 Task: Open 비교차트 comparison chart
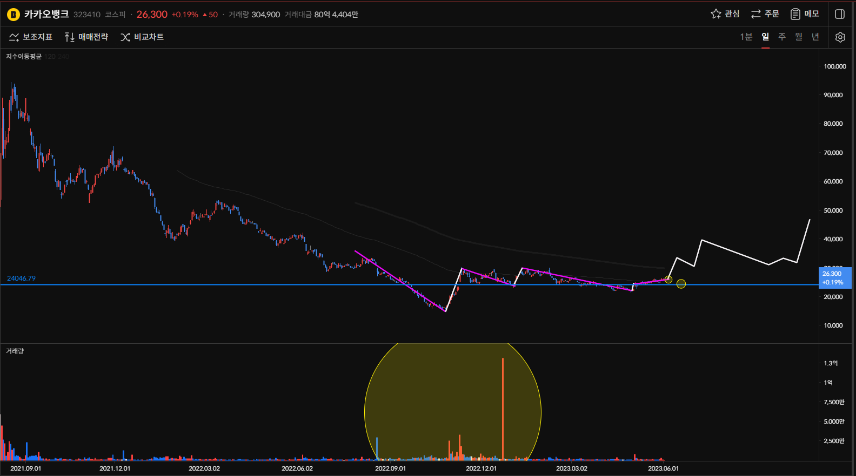pyautogui.click(x=142, y=37)
